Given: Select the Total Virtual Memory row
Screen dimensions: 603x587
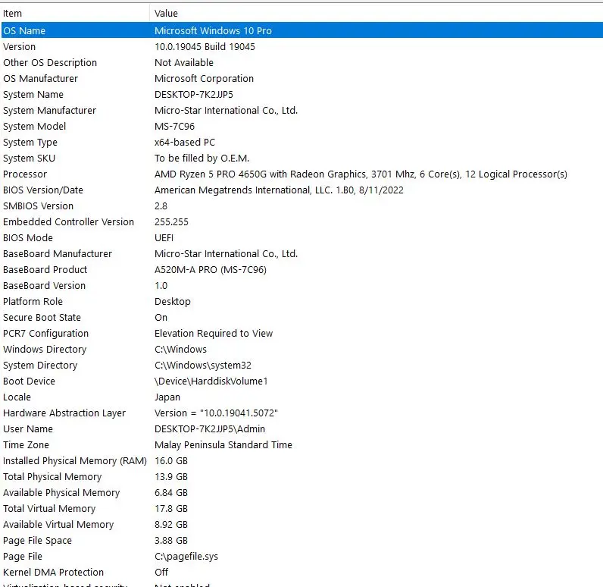Looking at the screenshot, I should (301, 508).
